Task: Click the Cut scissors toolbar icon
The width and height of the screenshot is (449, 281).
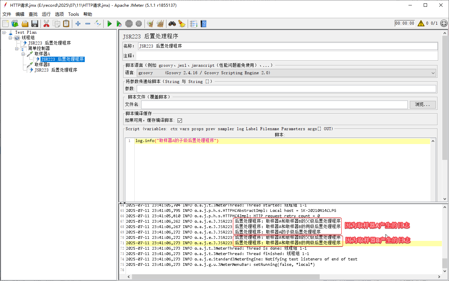Action: pos(46,24)
